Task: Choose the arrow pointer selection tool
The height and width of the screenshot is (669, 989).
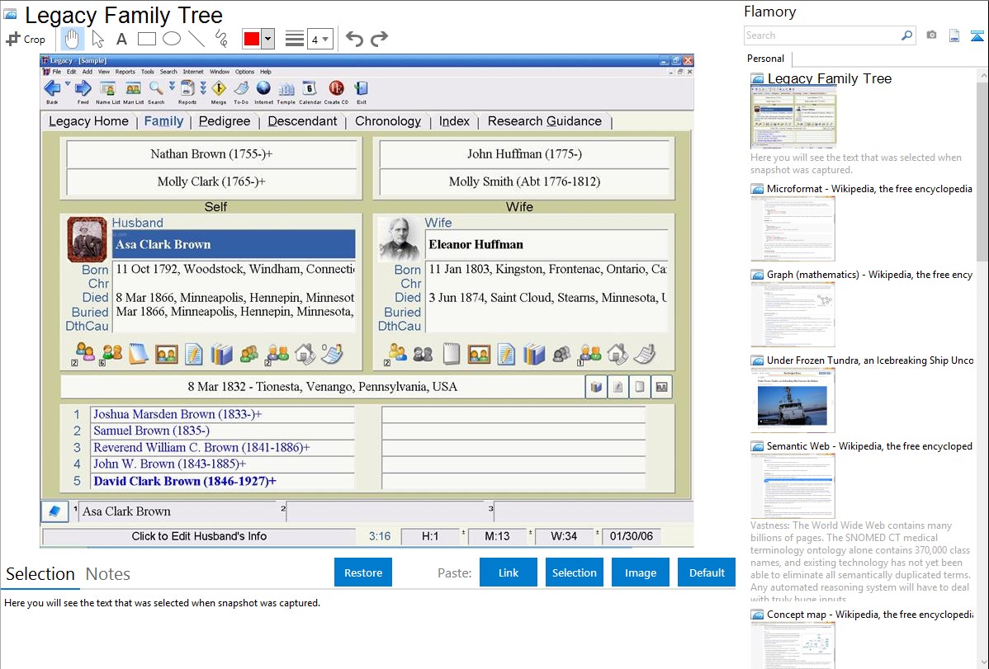Action: (x=97, y=39)
